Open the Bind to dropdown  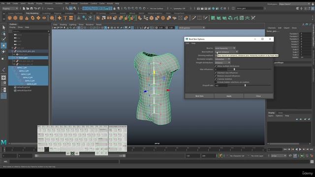(225, 48)
